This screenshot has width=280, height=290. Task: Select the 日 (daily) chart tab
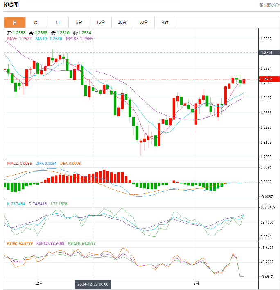click(x=15, y=23)
